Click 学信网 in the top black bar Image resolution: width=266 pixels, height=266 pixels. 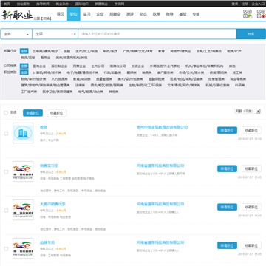pos(120,4)
